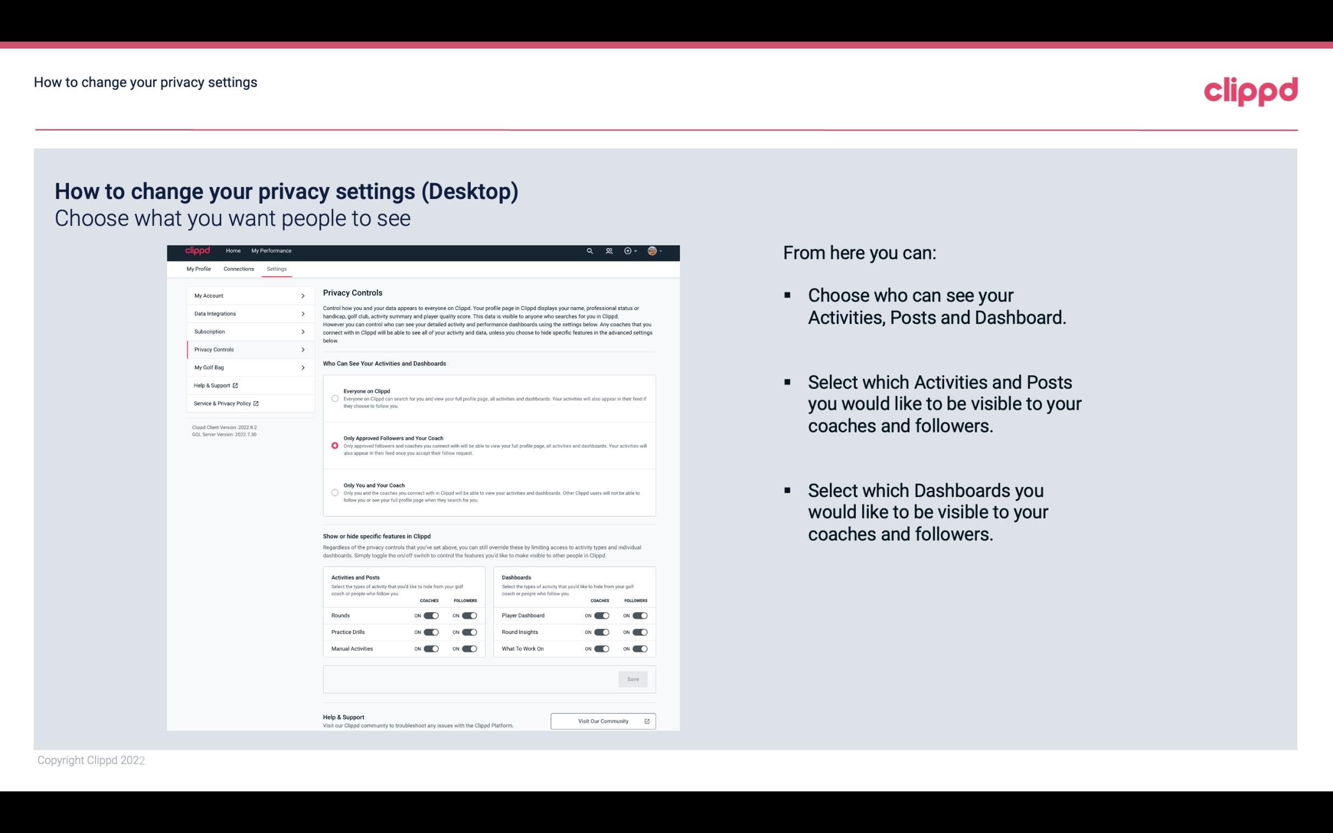
Task: Click the Data Integrations section icon
Action: 303,314
